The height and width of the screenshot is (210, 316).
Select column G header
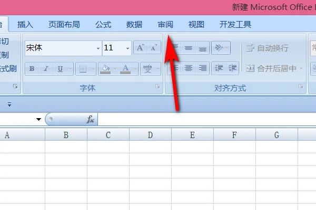pyautogui.click(x=276, y=135)
